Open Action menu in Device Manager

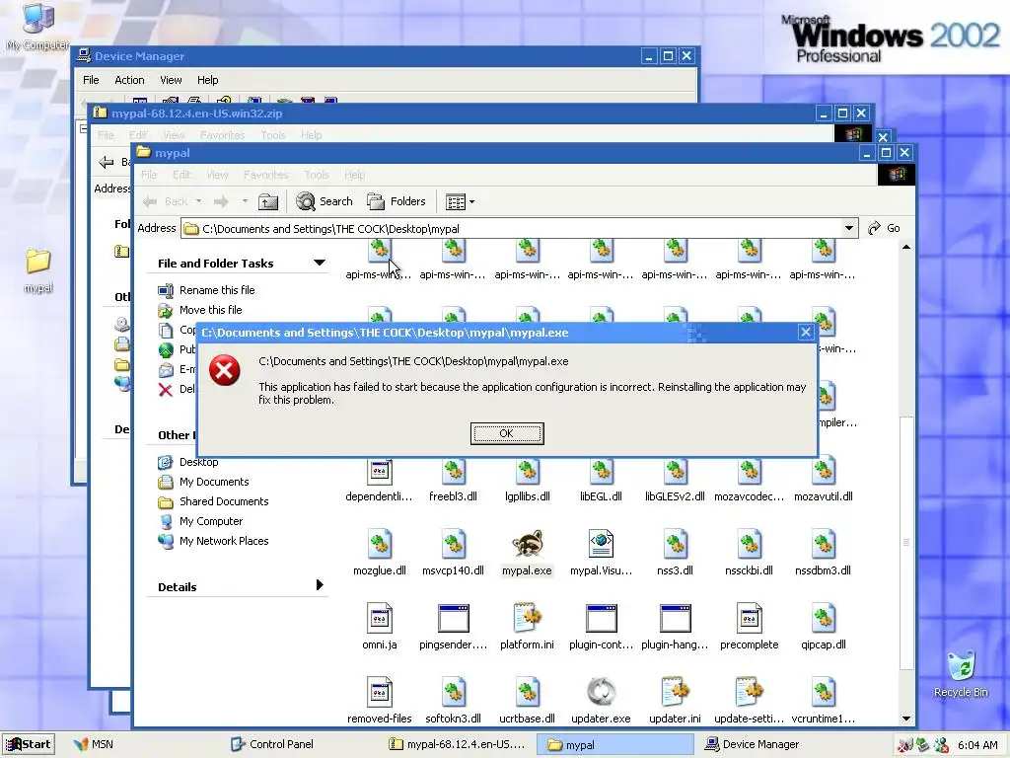tap(129, 80)
